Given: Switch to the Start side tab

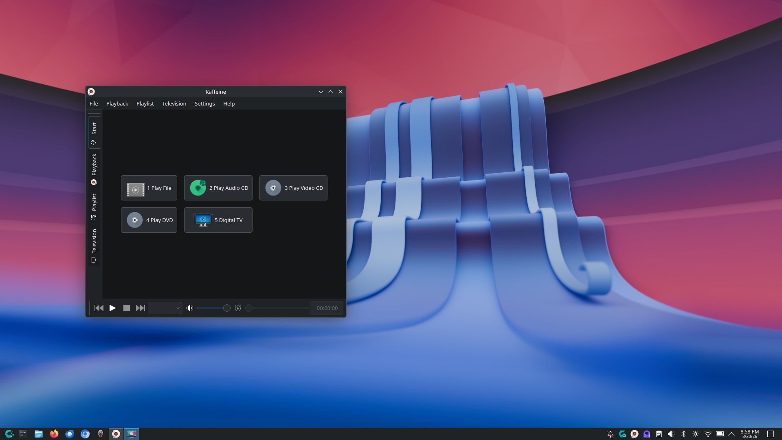Looking at the screenshot, I should 94,133.
